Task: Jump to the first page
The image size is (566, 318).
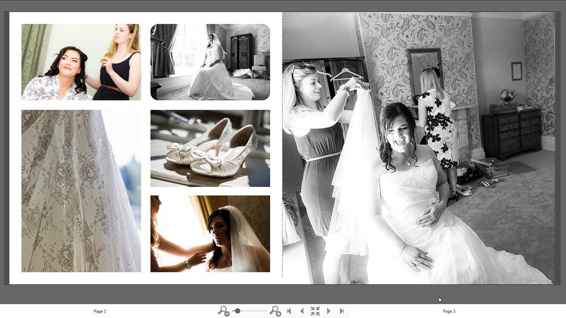Action: click(x=289, y=311)
